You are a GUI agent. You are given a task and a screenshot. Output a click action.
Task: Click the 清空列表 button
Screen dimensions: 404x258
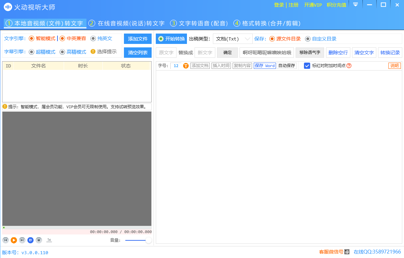pos(138,53)
